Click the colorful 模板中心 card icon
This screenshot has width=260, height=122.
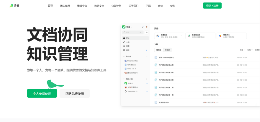[220, 36]
